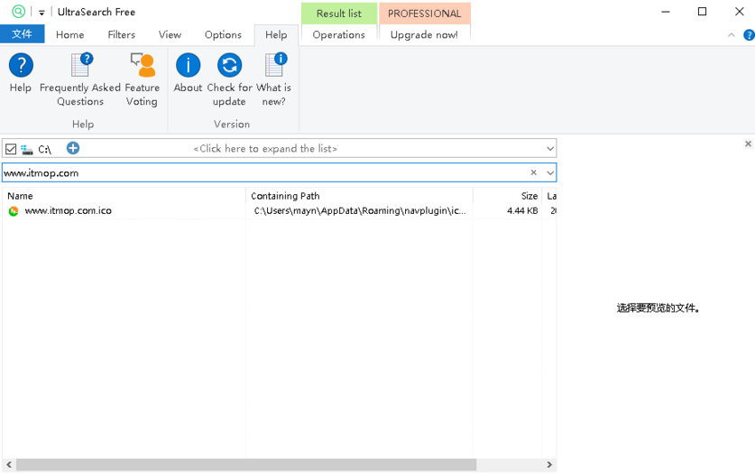Switch to the Filters tab

[x=121, y=35]
